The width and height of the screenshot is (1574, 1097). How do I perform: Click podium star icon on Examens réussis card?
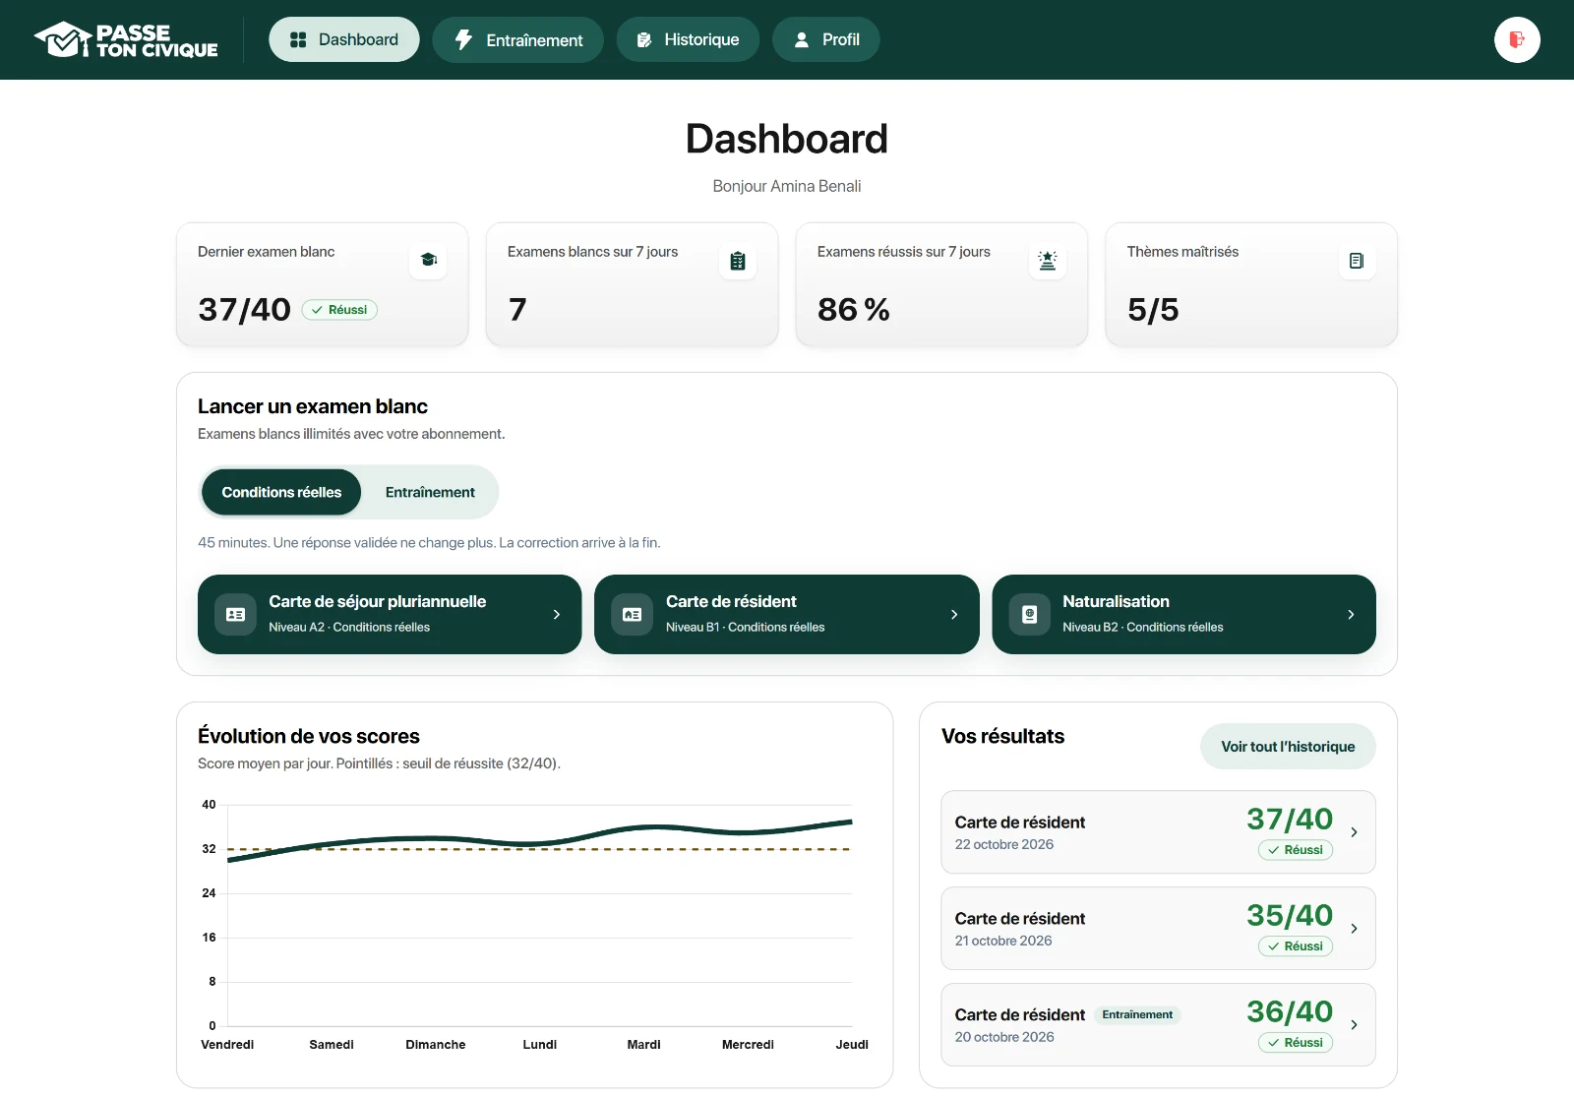pyautogui.click(x=1048, y=261)
